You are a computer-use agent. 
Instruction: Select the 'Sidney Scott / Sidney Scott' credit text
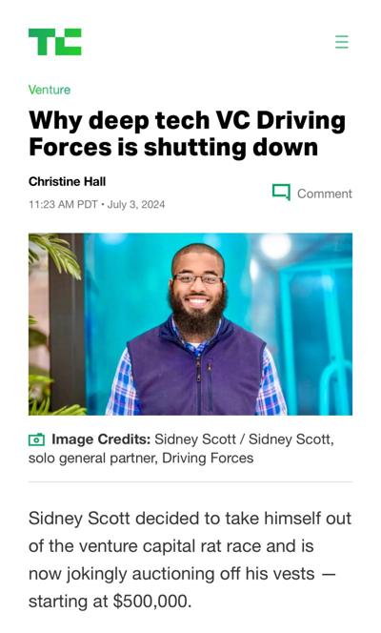pyautogui.click(x=243, y=439)
